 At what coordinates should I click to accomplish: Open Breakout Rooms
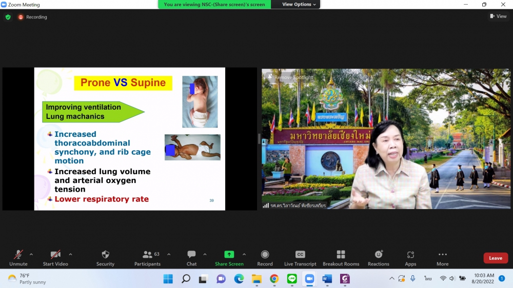[x=341, y=258]
